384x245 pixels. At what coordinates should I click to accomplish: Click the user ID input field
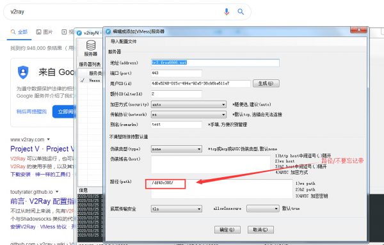[x=201, y=83]
